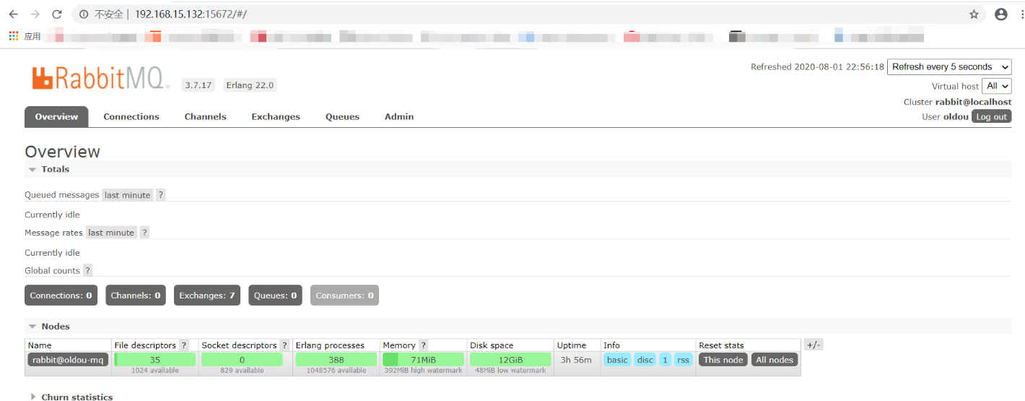Click the rss info tag
The width and height of the screenshot is (1025, 401).
683,360
